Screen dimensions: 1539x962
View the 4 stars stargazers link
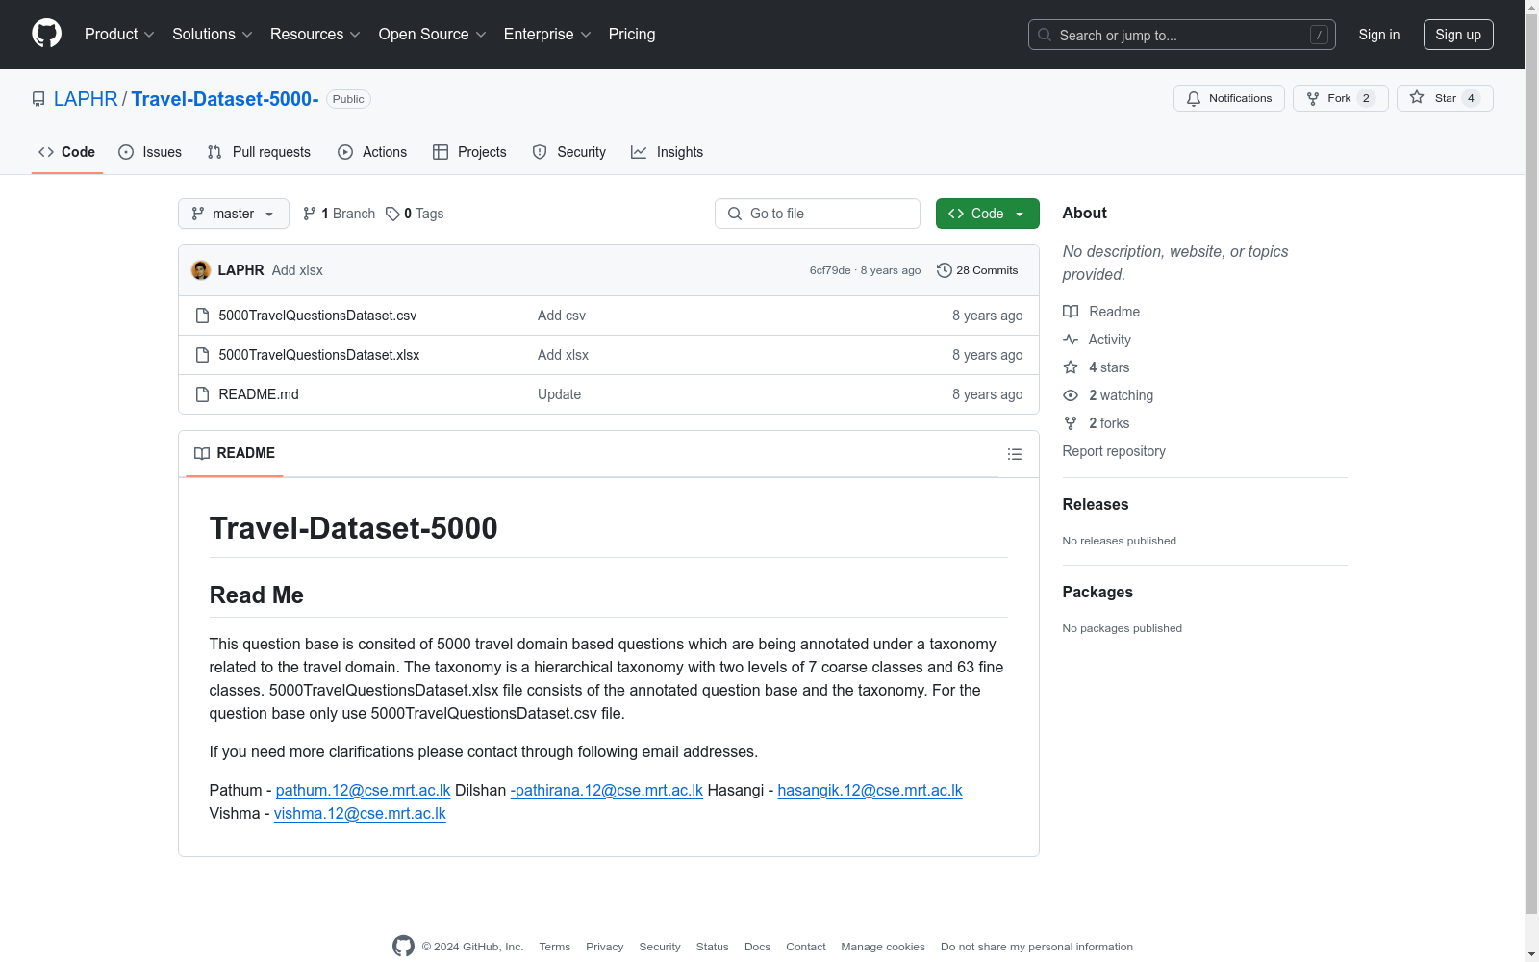1097,367
